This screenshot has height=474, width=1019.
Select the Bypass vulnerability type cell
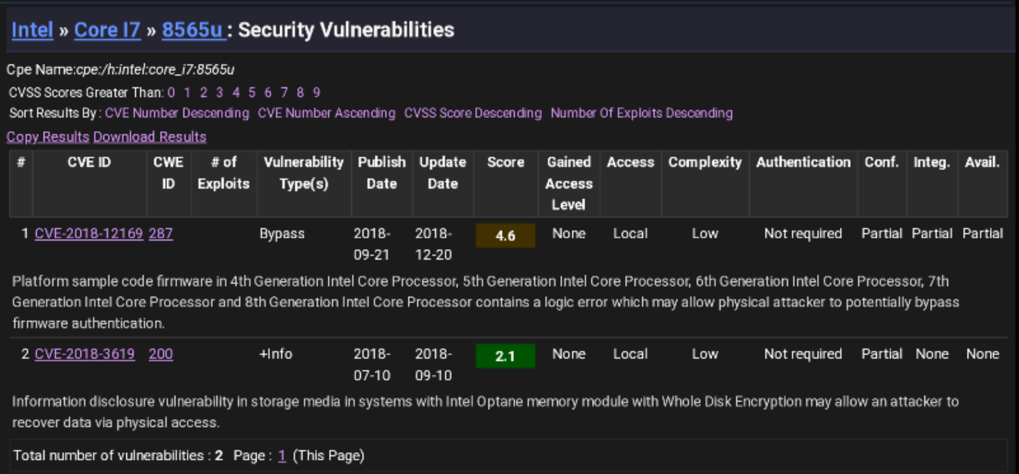pyautogui.click(x=282, y=234)
